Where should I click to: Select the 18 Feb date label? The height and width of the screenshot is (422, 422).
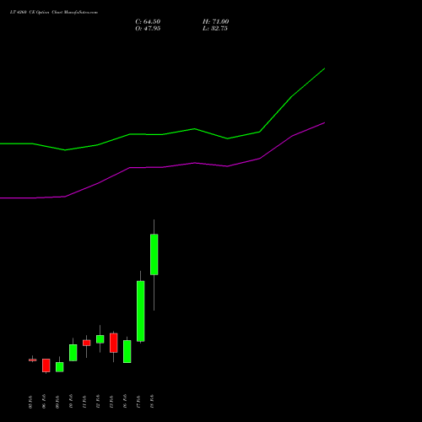pos(152,402)
